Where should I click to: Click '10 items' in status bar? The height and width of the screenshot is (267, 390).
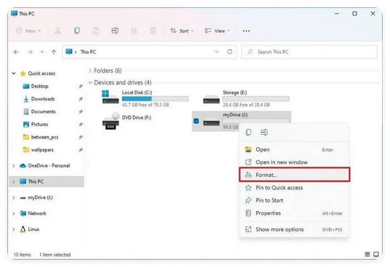click(x=22, y=254)
